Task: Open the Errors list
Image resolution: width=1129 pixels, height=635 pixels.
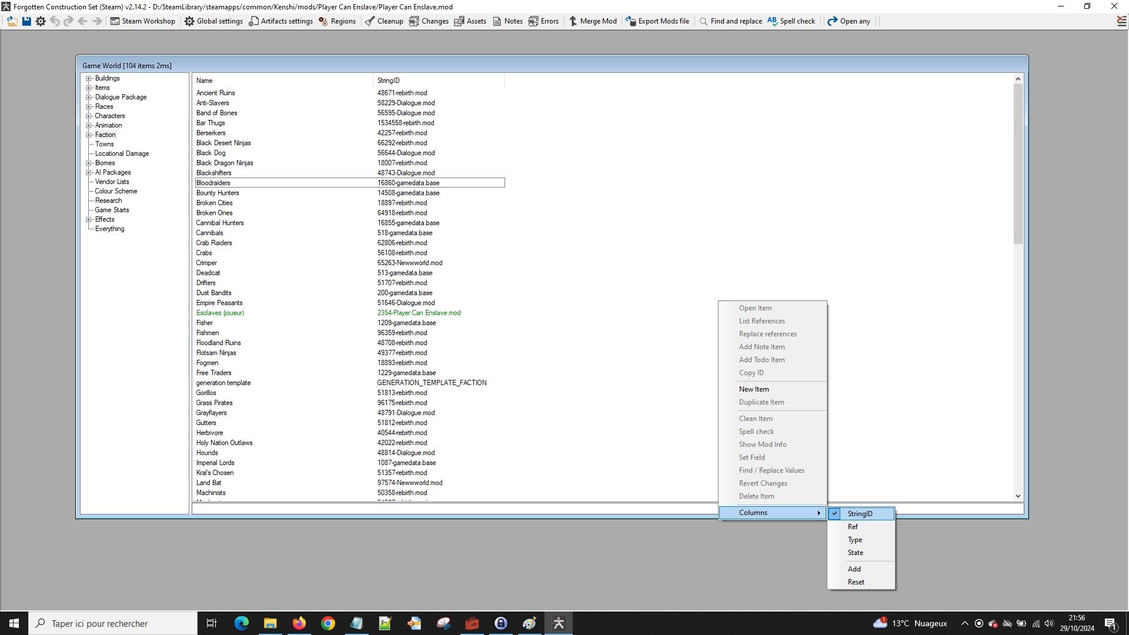Action: [x=543, y=21]
